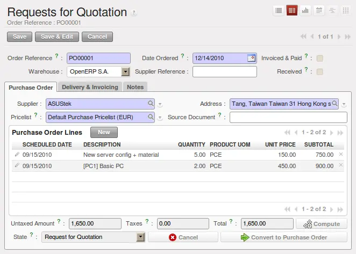Open the graph view icon

305,10
